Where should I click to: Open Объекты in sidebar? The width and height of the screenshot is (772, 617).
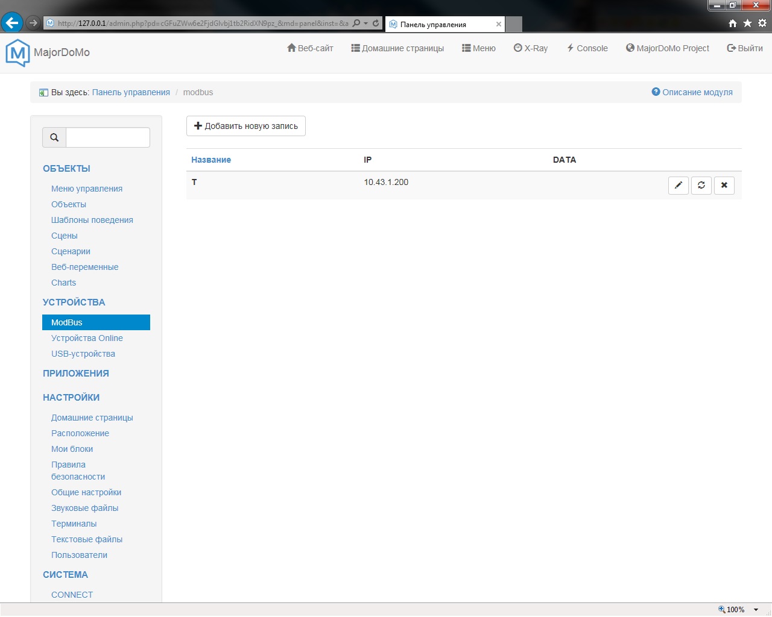(69, 204)
